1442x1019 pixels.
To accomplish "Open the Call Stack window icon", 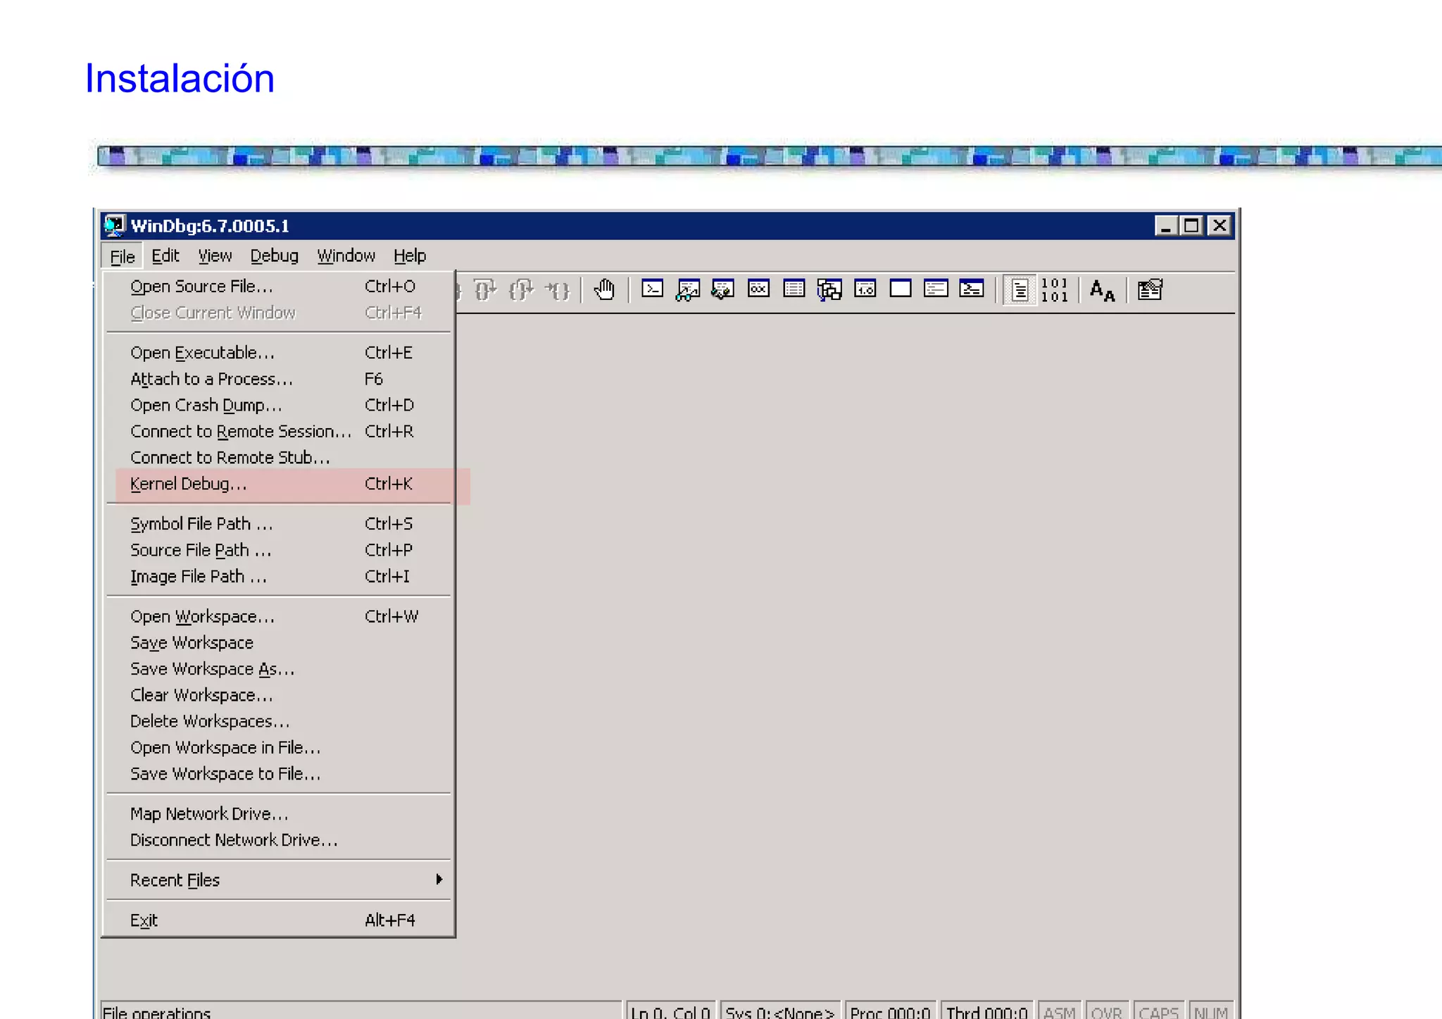I will [829, 289].
